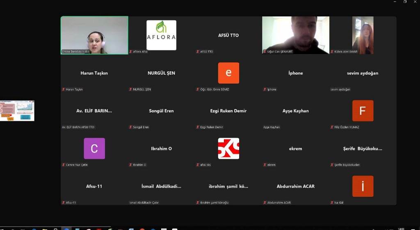The width and height of the screenshot is (420, 230).
Task: Click the large 'Afsu-11' center name
Action: (x=94, y=186)
